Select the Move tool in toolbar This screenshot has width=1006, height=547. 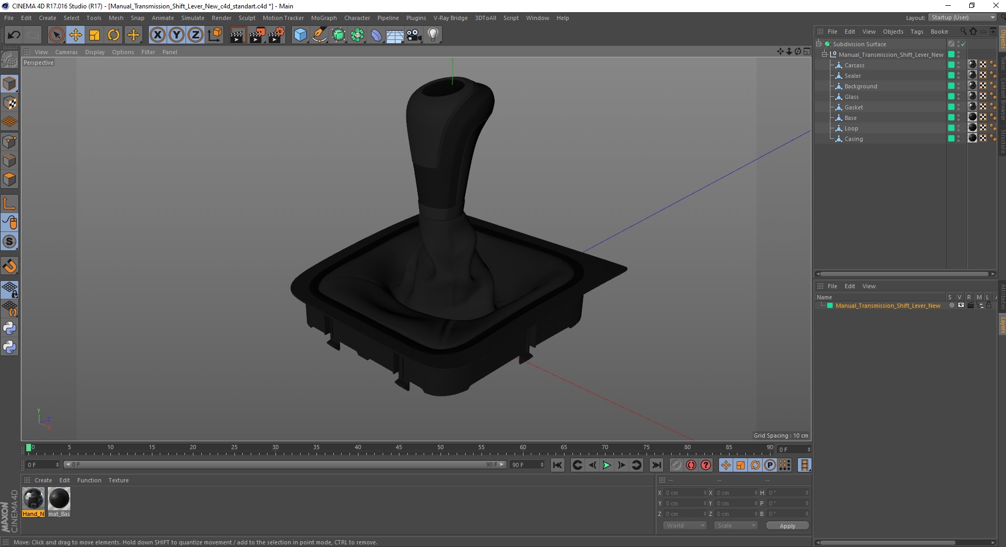76,35
